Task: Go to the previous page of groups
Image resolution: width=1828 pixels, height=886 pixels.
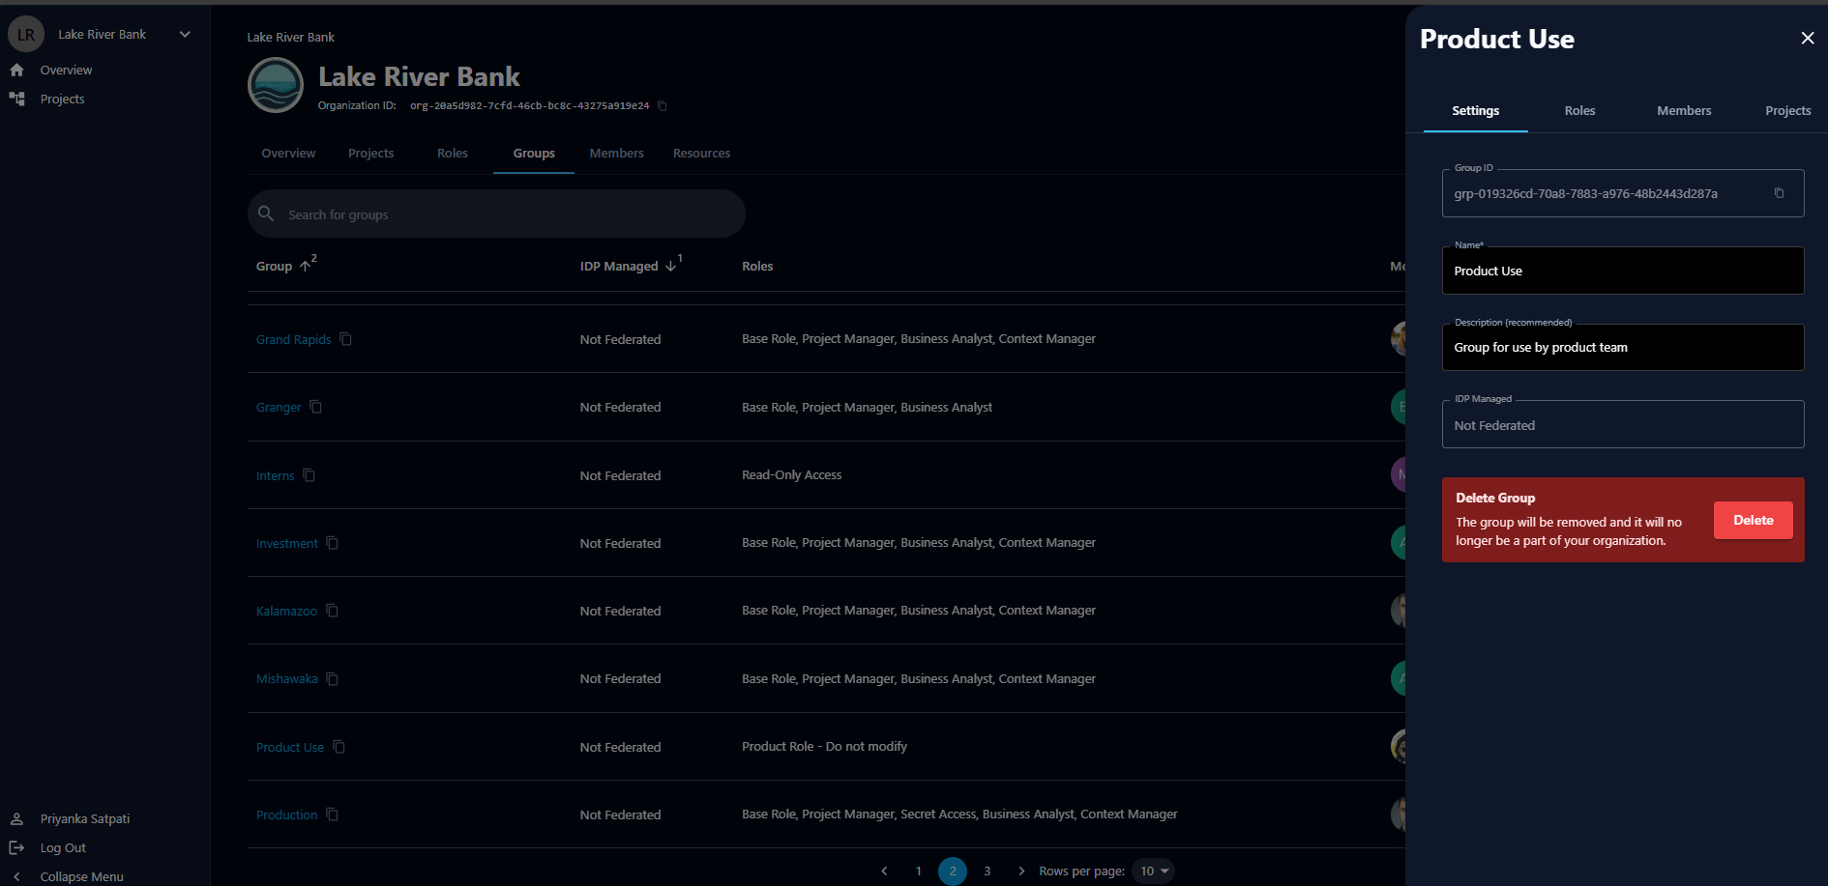Action: click(884, 871)
